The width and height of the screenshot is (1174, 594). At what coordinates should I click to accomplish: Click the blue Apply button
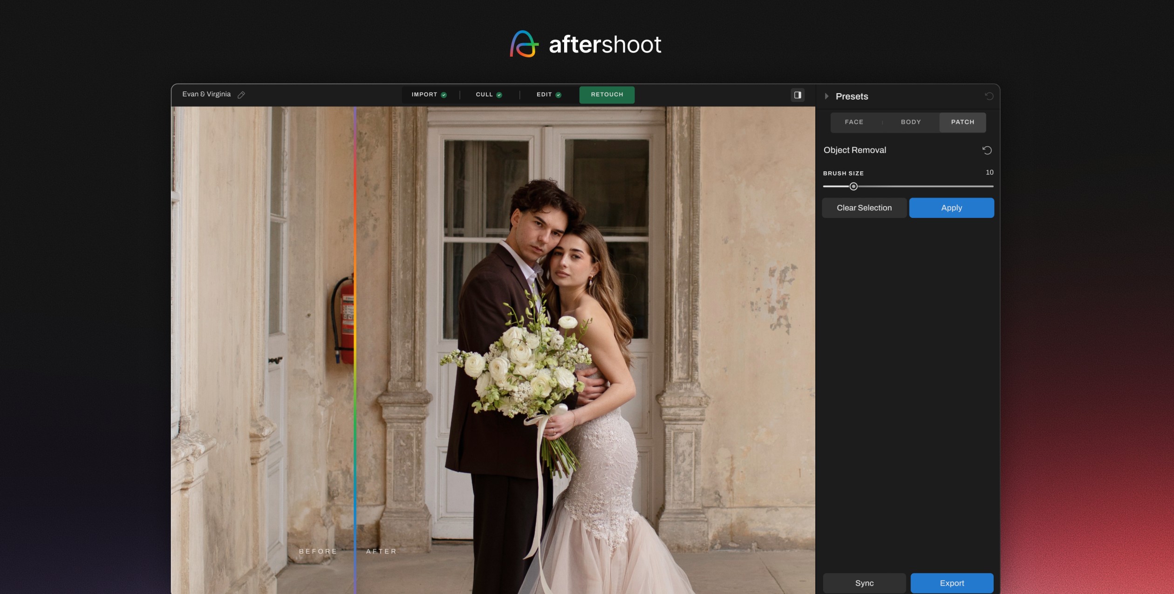pos(951,208)
